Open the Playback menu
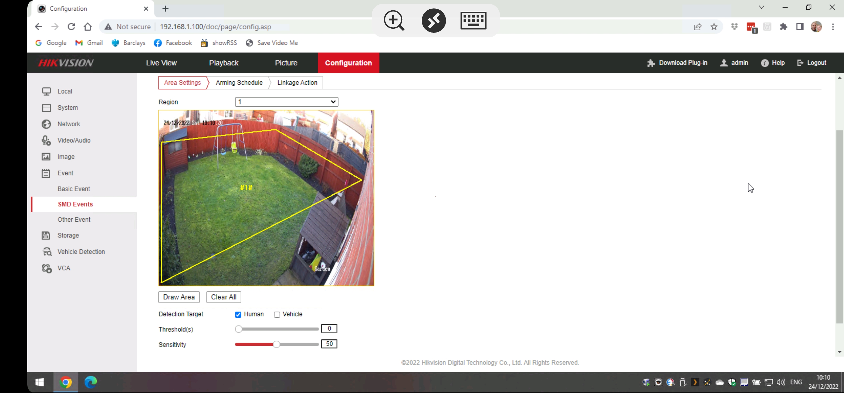The width and height of the screenshot is (844, 393). coord(224,63)
